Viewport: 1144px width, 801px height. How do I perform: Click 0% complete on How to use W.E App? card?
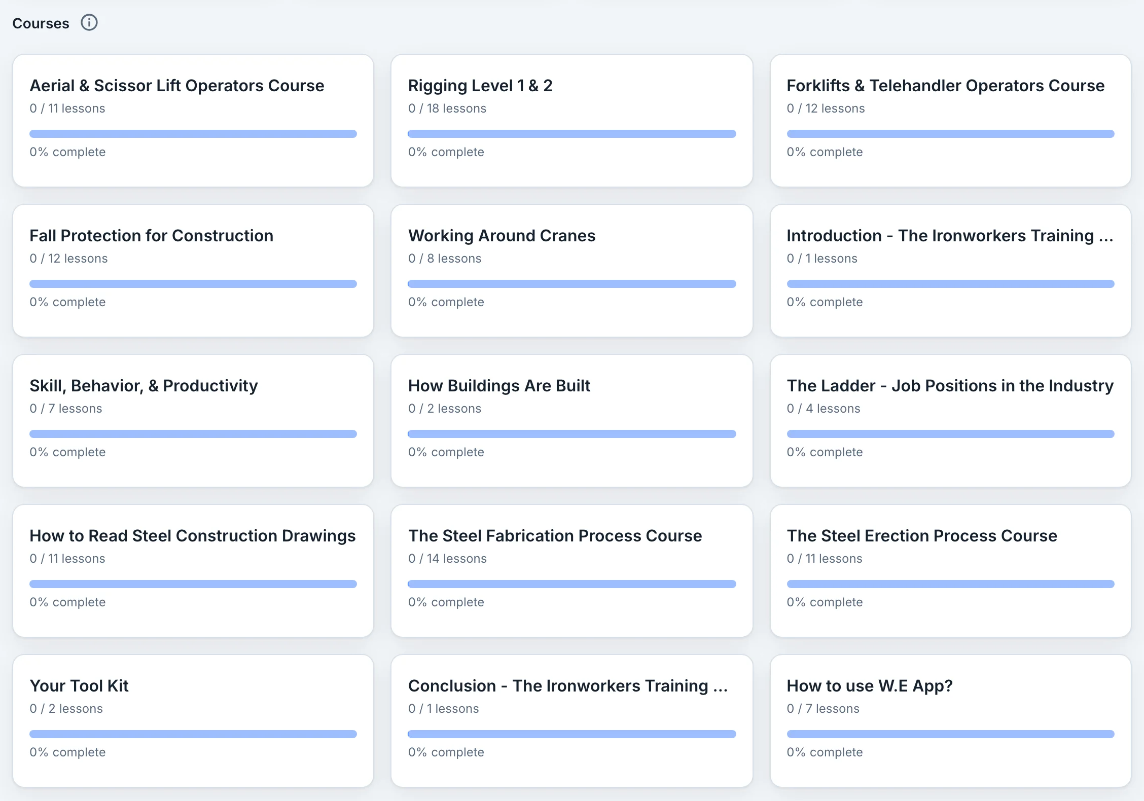click(825, 752)
